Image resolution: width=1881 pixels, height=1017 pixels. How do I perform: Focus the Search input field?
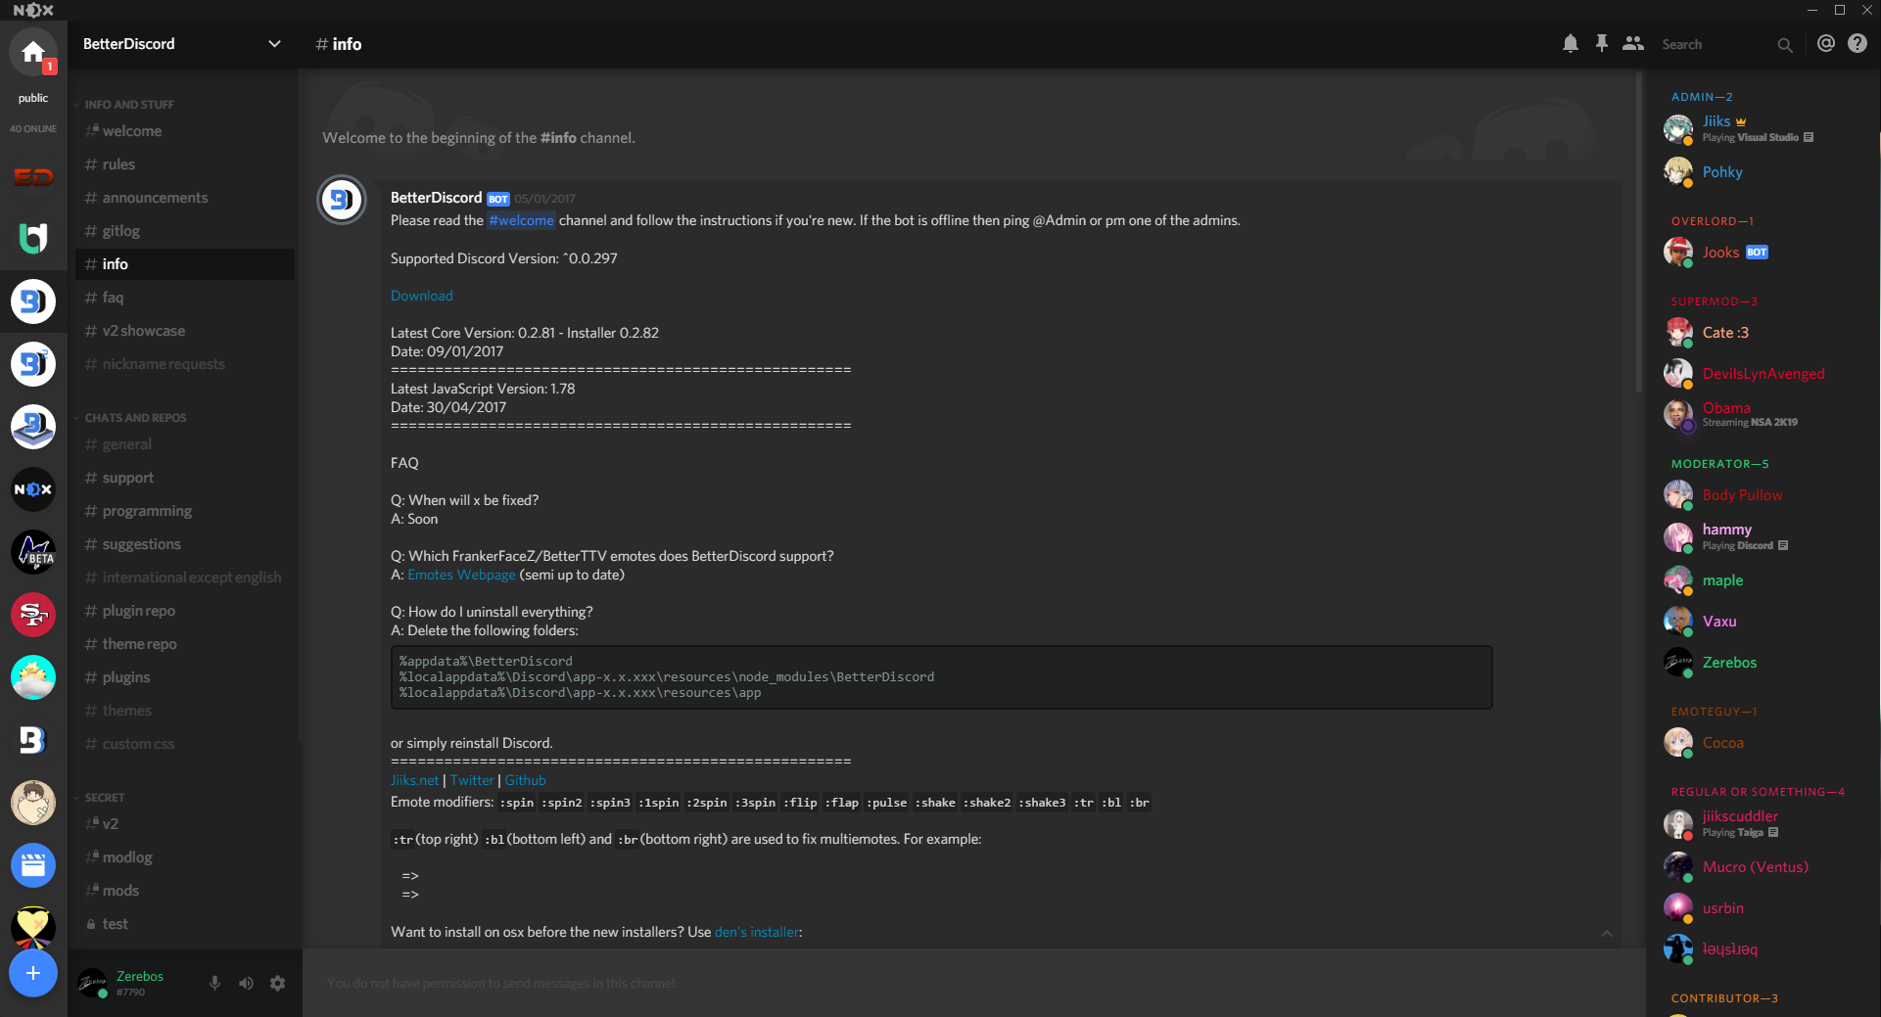tap(1716, 44)
